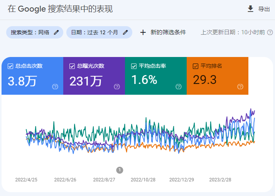Click the plus icon for a new filter
The image size is (275, 196).
[143, 32]
